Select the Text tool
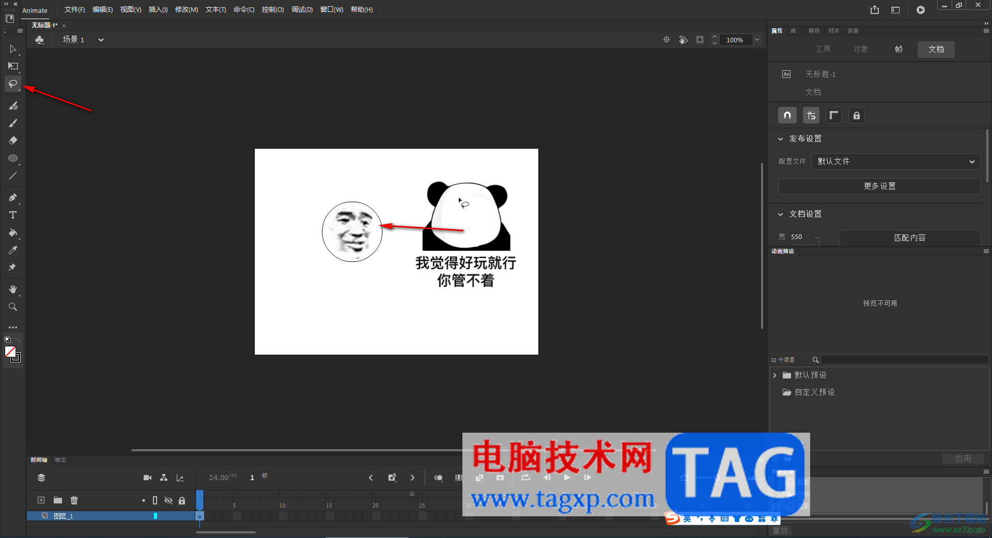Viewport: 992px width, 538px height. [x=13, y=215]
